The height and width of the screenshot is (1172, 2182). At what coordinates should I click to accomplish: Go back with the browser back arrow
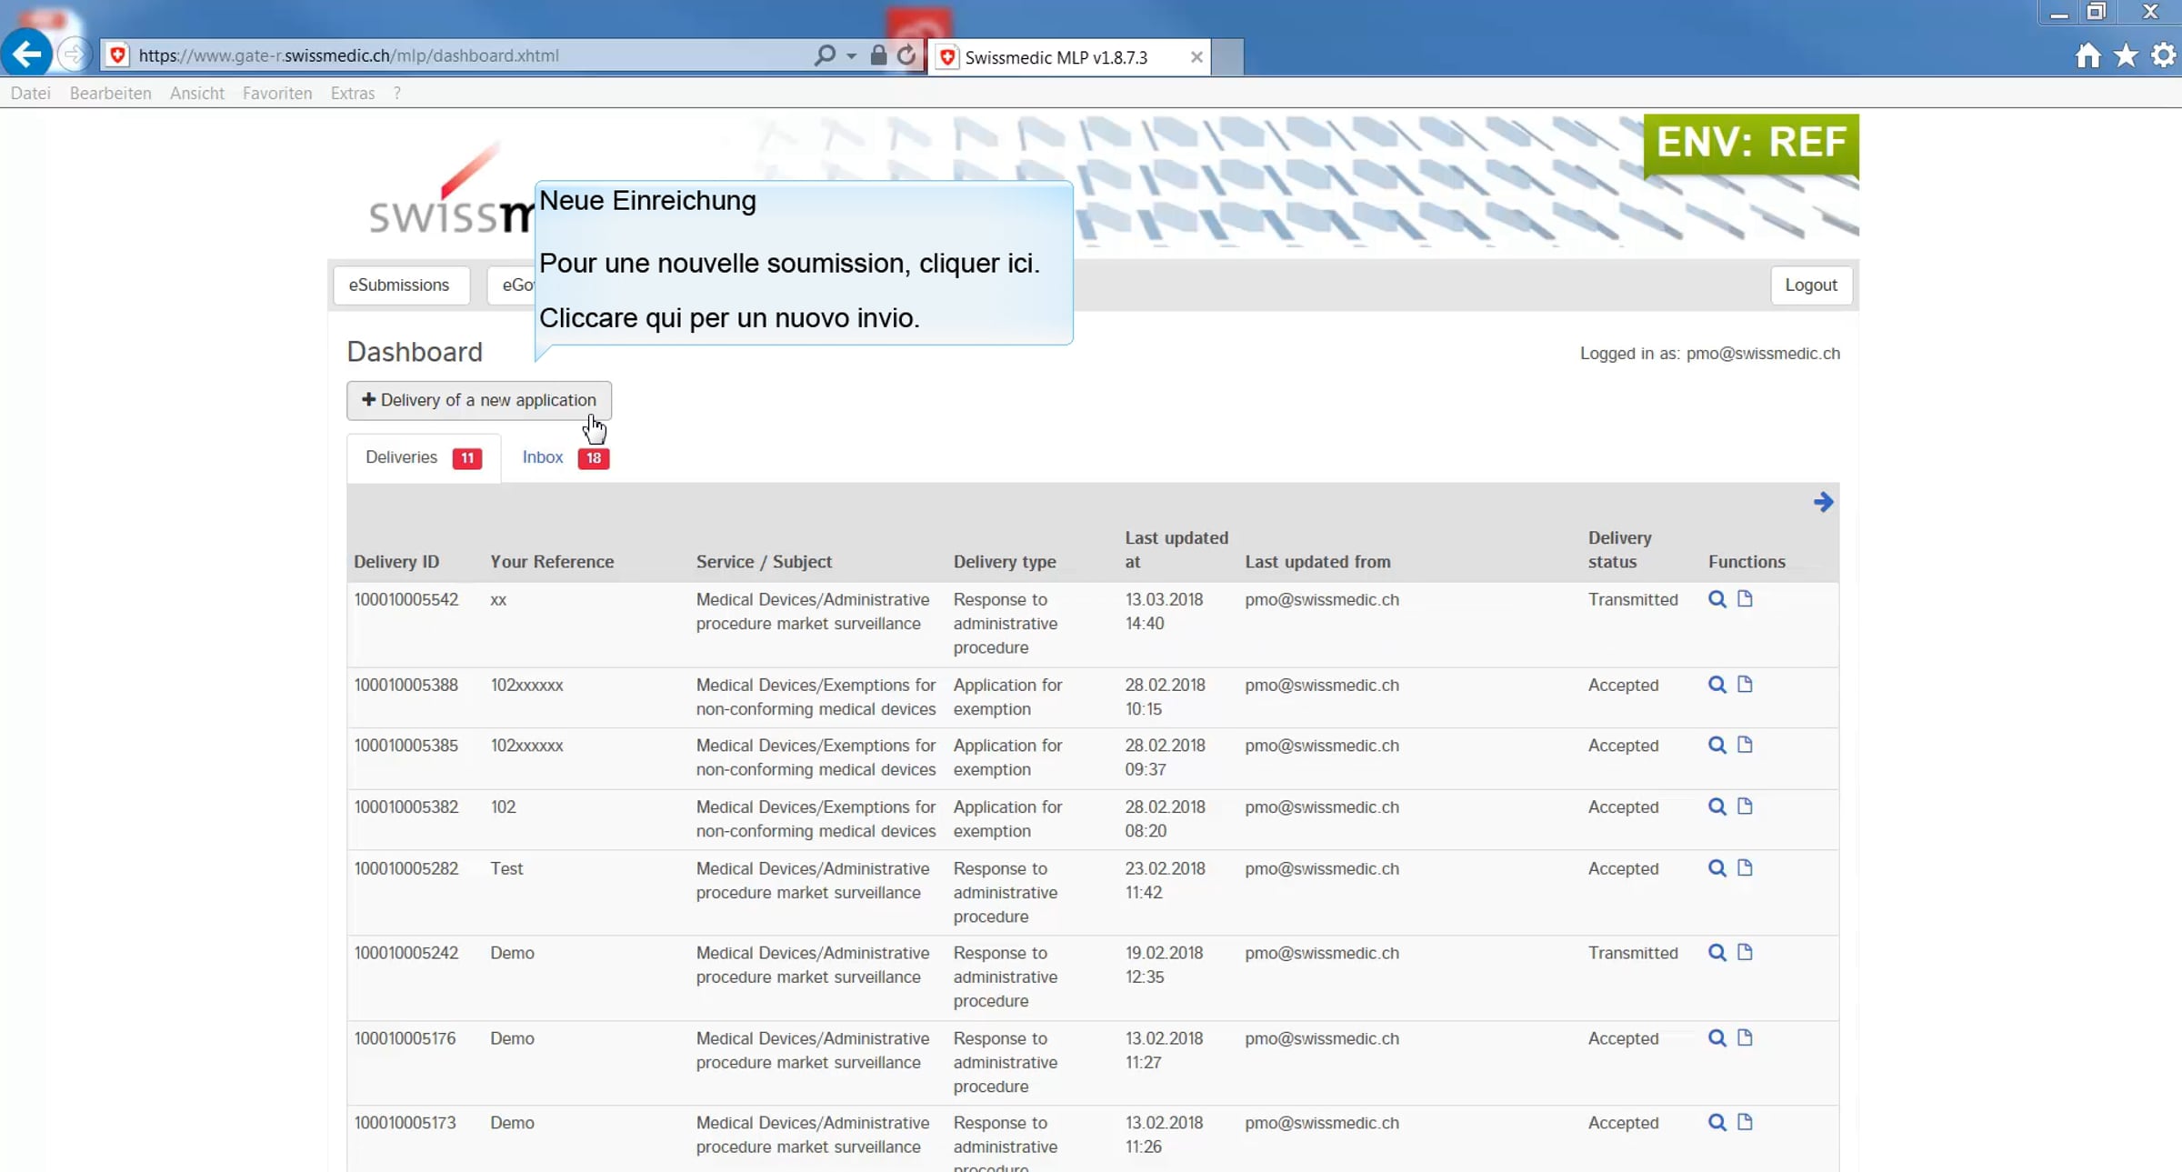pyautogui.click(x=26, y=55)
